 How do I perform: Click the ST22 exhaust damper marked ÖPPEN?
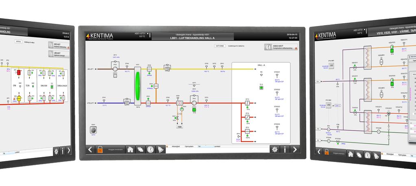pos(149,69)
